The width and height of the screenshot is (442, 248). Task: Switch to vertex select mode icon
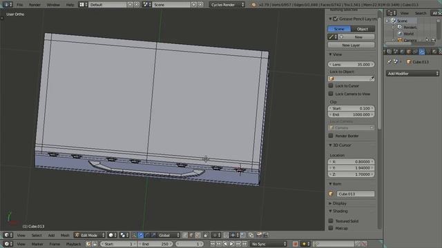(x=185, y=235)
